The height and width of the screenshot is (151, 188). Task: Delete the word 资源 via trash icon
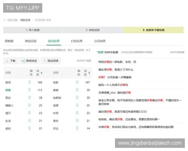coord(77,105)
